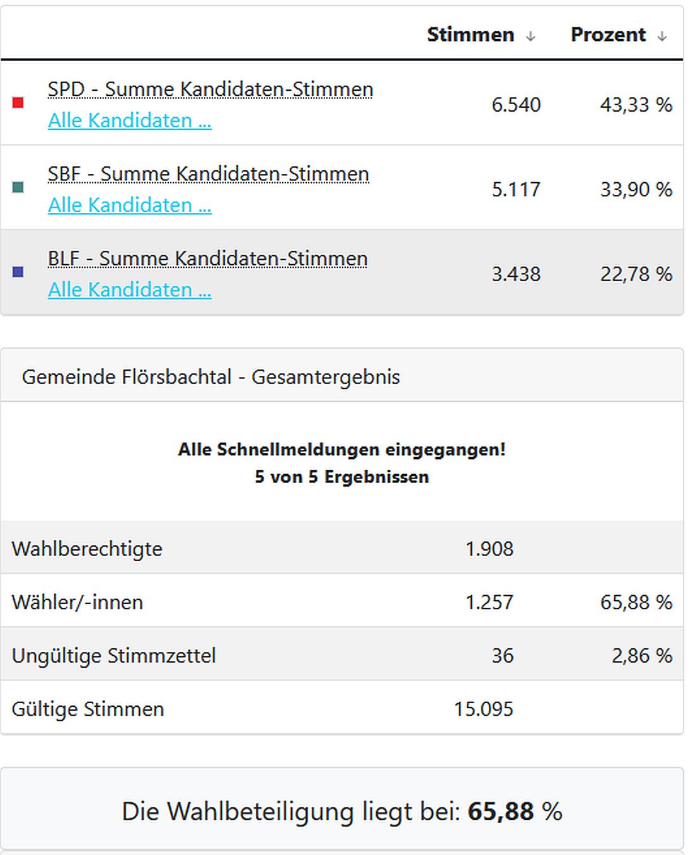Sort the table by Stimmen column
Screen dimensions: 693x855
pos(471,35)
